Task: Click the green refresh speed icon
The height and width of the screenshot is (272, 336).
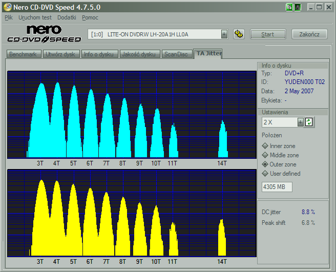Action: (309, 122)
